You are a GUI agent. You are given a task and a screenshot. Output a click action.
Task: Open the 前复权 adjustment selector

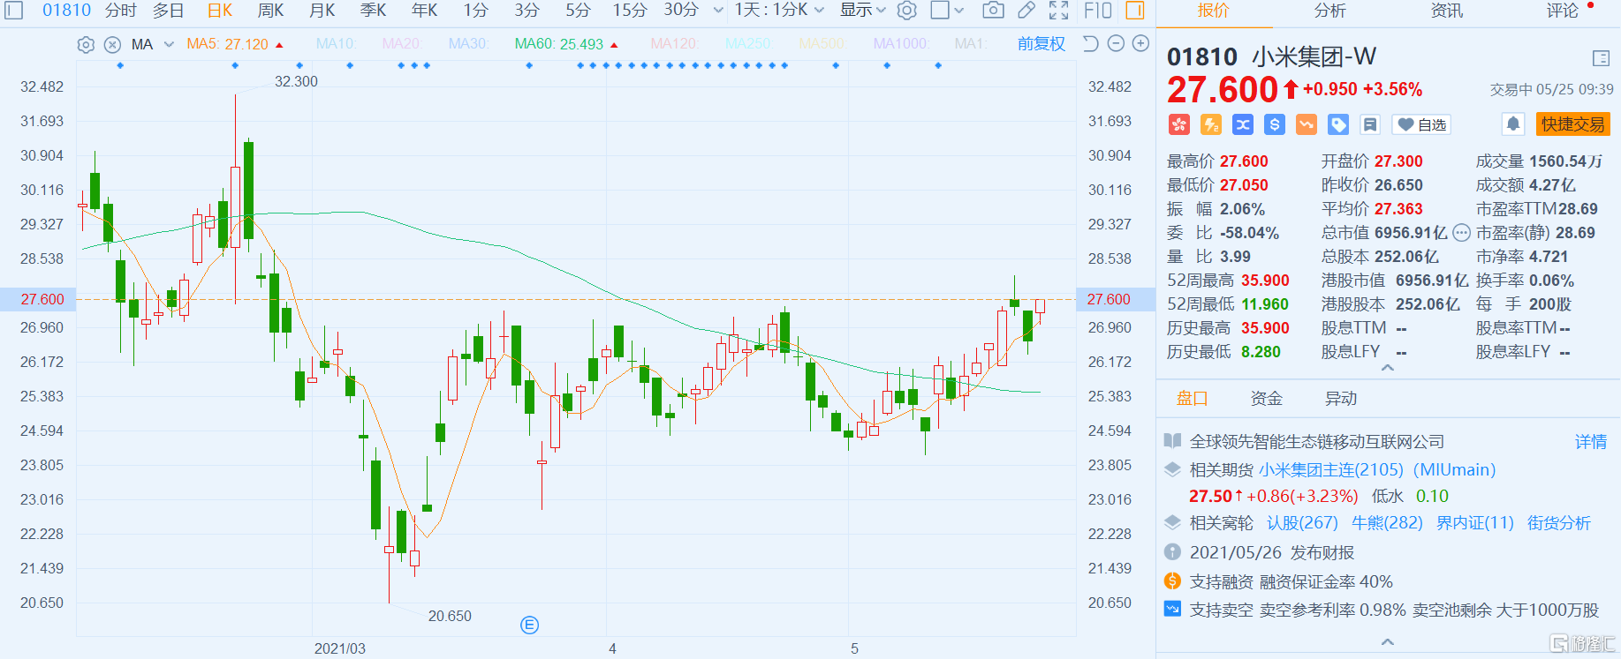(1041, 44)
